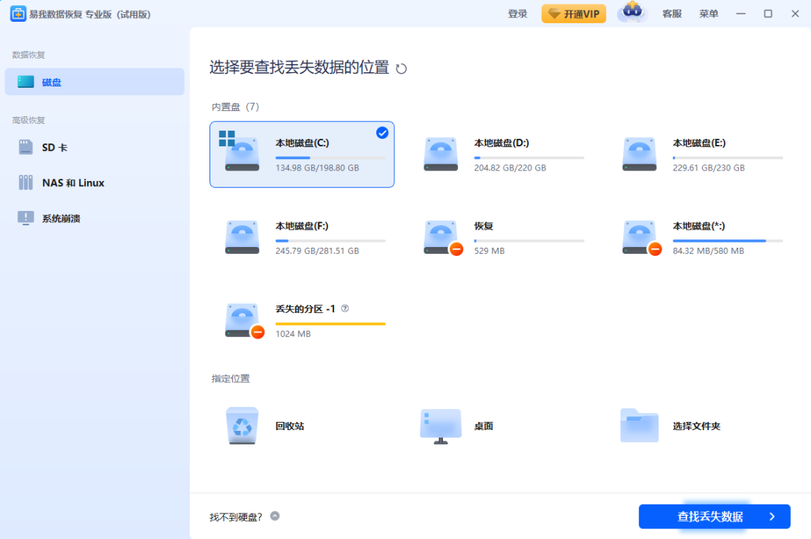Click the 204.82 GB/220 GB size text
Image resolution: width=811 pixels, height=539 pixels.
pyautogui.click(x=510, y=168)
